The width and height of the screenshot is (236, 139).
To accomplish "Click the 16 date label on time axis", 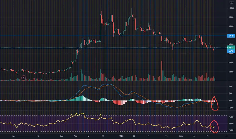I will point(38,136).
